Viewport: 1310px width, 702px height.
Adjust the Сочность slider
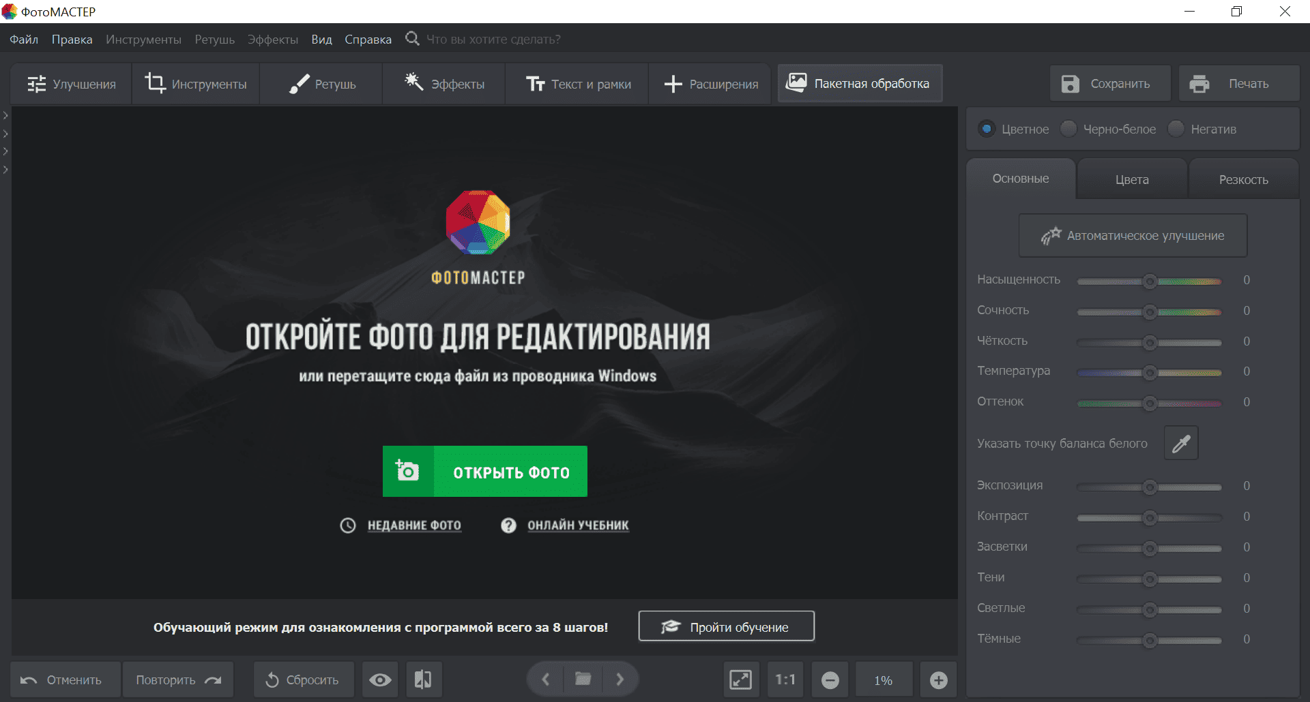click(1150, 311)
